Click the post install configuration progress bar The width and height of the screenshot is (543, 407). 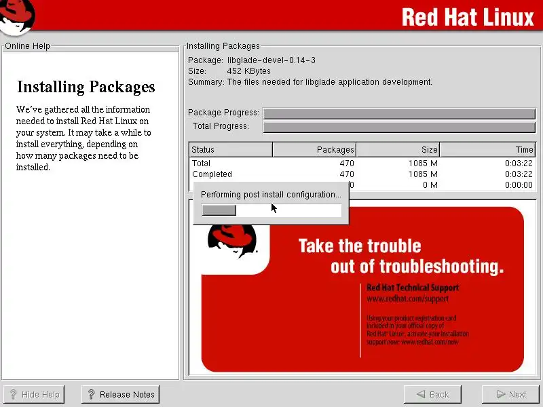pos(271,210)
